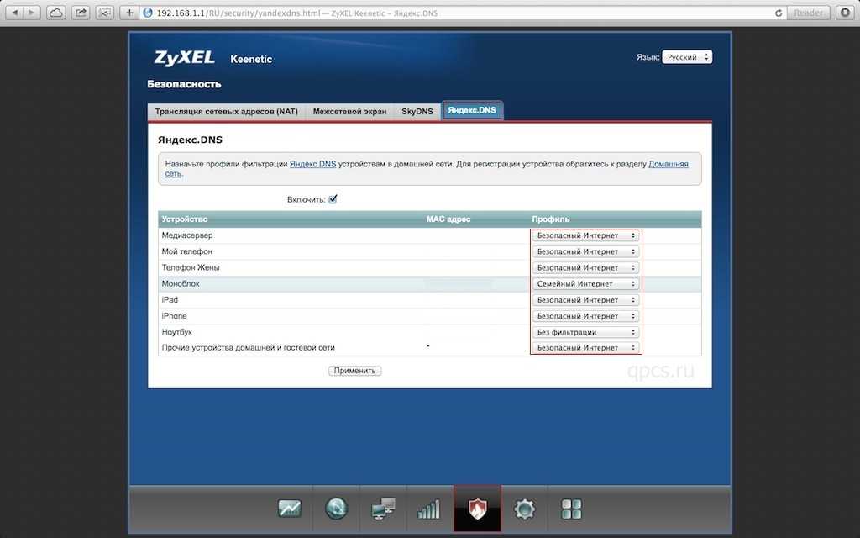Open the system monitor chart icon
The height and width of the screenshot is (538, 860).
click(289, 509)
